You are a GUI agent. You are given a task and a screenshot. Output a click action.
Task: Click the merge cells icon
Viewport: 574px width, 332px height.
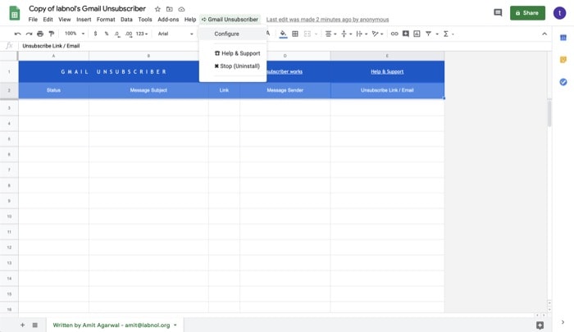(307, 34)
